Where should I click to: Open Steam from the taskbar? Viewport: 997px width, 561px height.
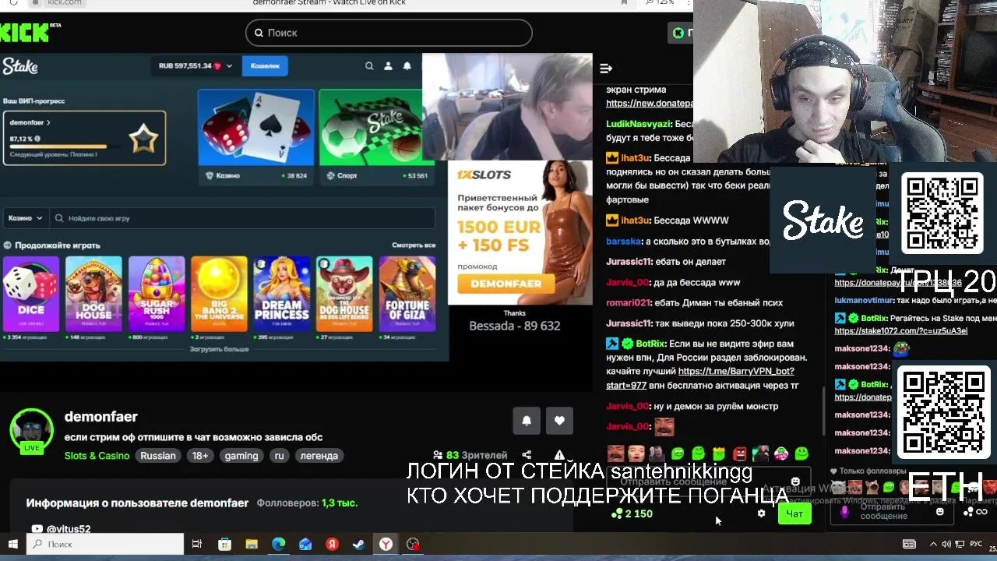[359, 544]
